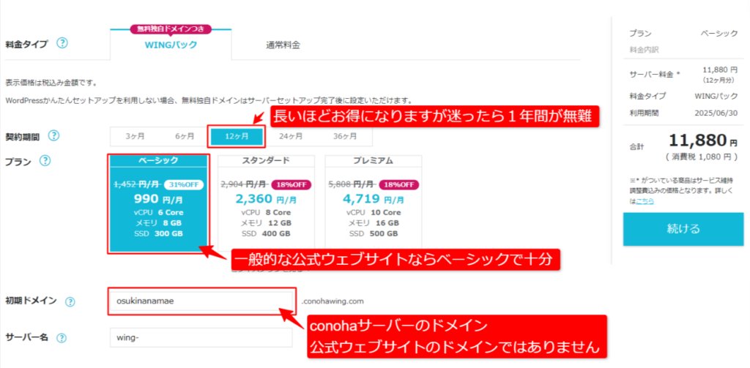Click the struck-through 1,452 円/月 price
This screenshot has height=368, width=750.
(x=137, y=184)
